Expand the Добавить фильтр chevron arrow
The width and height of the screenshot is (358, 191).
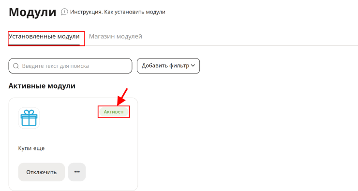193,66
